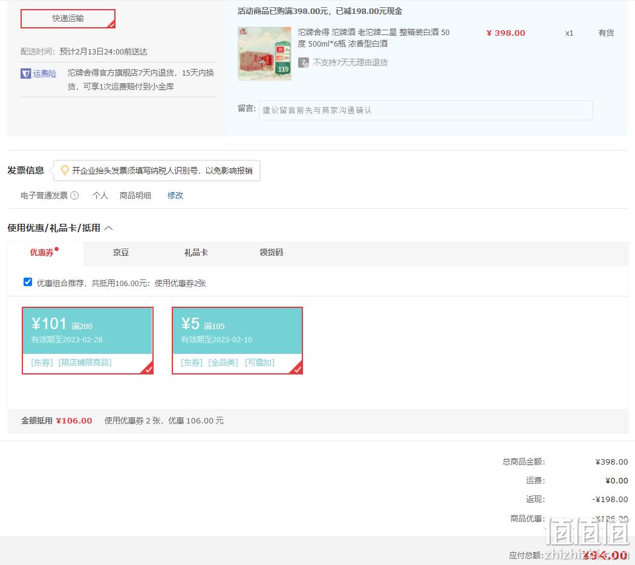
Task: Click the 活动商品已购满398.00元 promotion text
Action: click(x=320, y=11)
